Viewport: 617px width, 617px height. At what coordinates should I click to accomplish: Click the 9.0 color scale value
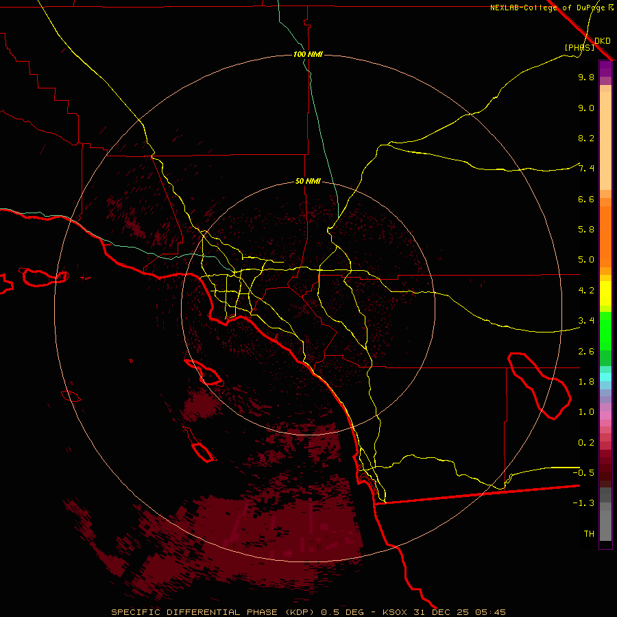tap(586, 108)
